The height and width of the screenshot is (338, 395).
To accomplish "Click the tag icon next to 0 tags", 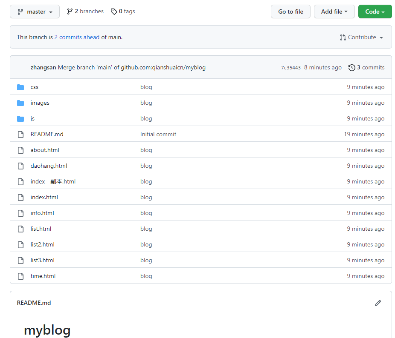I will point(114,11).
